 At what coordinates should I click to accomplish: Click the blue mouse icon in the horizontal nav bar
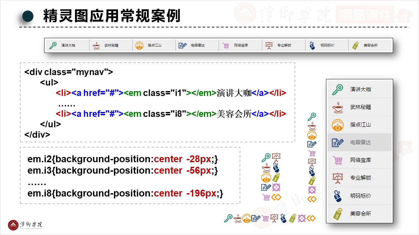(312, 46)
